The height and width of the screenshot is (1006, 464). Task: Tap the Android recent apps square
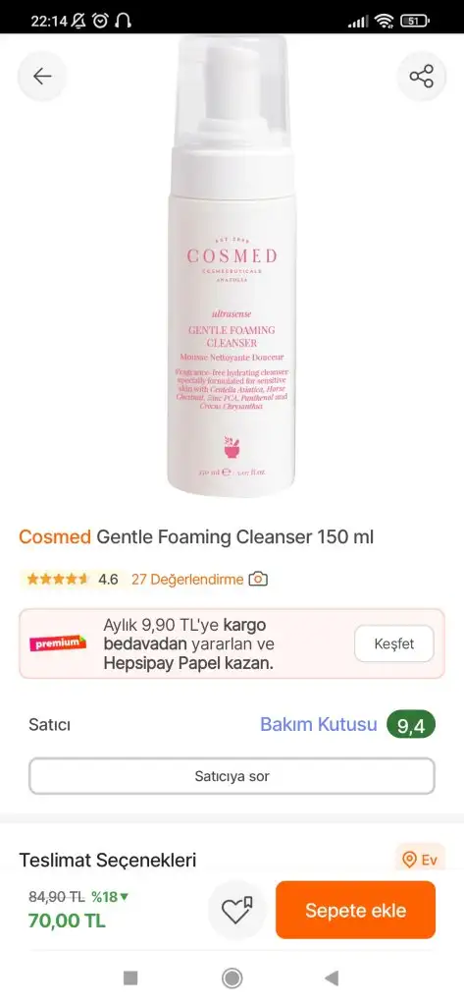pyautogui.click(x=130, y=978)
